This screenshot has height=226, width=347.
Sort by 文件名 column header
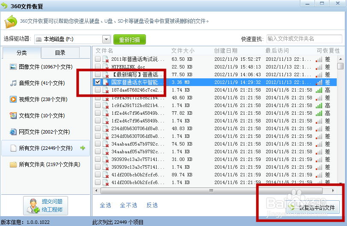[104, 51]
